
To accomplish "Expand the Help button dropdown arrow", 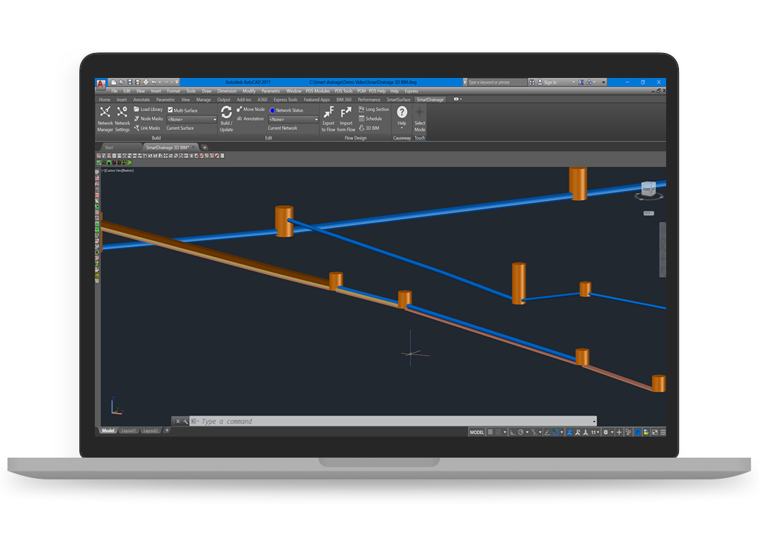I will (x=402, y=128).
